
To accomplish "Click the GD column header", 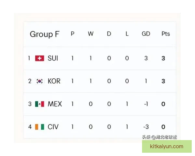I will click(146, 34).
